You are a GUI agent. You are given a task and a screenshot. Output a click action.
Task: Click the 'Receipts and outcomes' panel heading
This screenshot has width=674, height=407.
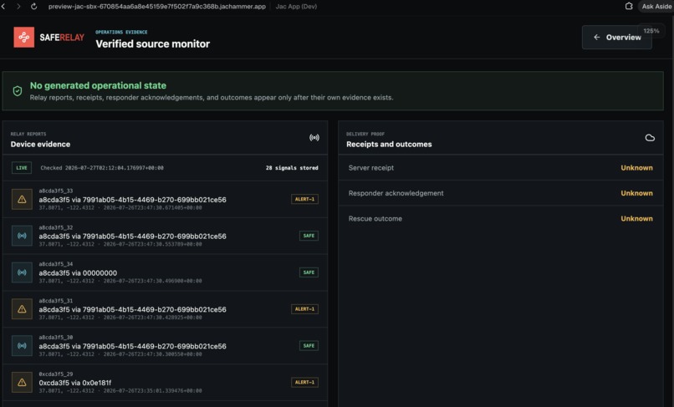click(389, 144)
